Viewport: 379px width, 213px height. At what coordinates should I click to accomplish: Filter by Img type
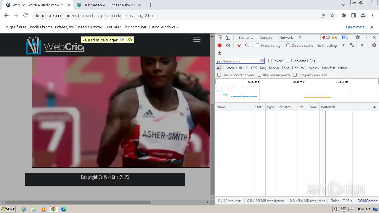click(x=263, y=68)
